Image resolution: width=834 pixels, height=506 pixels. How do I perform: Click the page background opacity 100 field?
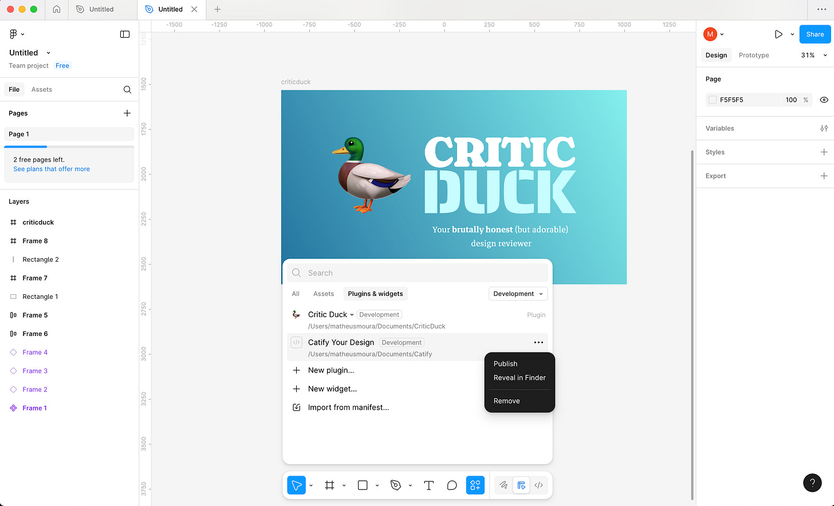[x=791, y=100]
